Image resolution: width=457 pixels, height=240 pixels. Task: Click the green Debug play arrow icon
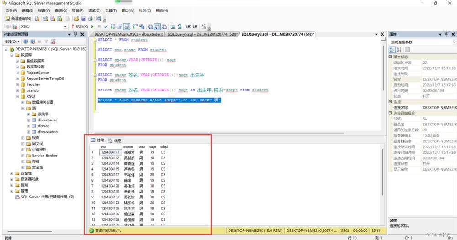(x=93, y=26)
